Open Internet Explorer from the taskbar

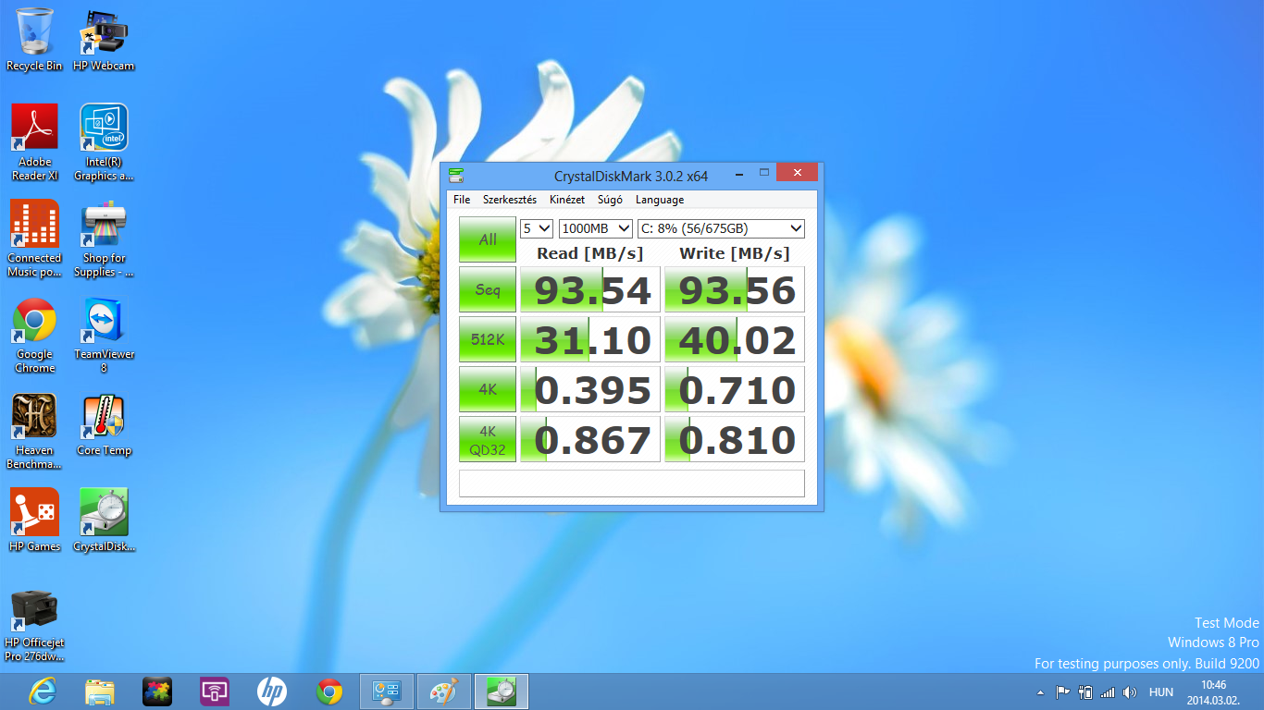pos(43,692)
